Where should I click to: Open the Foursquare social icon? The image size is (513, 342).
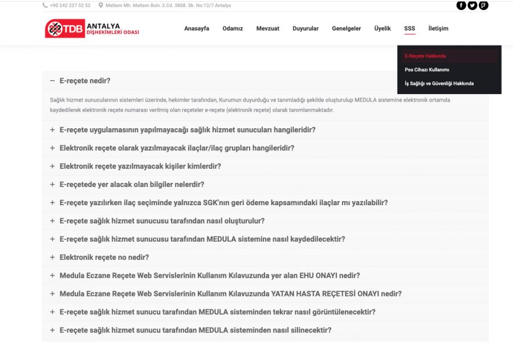(x=483, y=6)
